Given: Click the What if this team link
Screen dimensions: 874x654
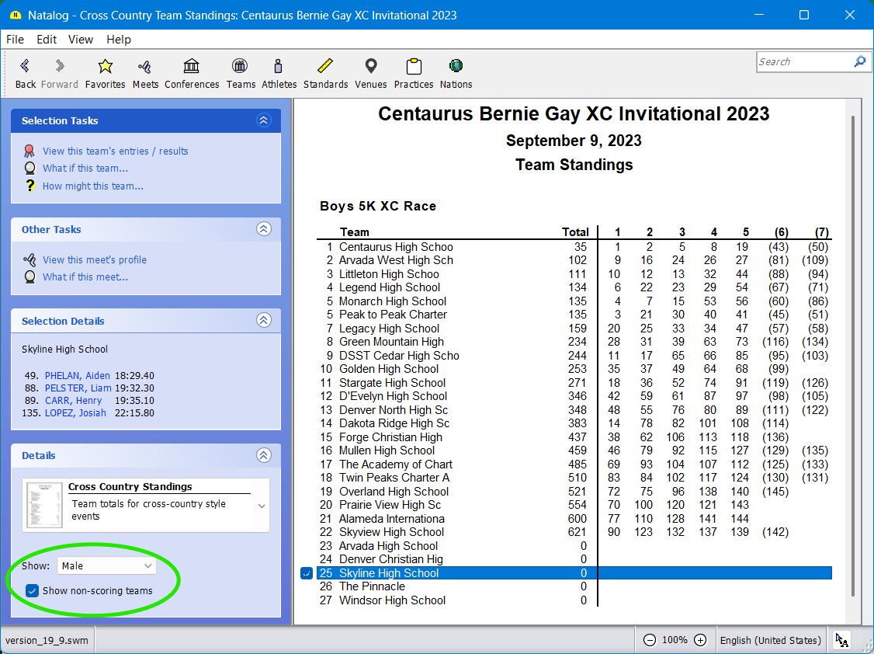Looking at the screenshot, I should [x=85, y=169].
